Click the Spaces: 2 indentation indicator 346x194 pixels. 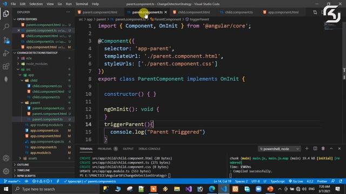click(241, 181)
